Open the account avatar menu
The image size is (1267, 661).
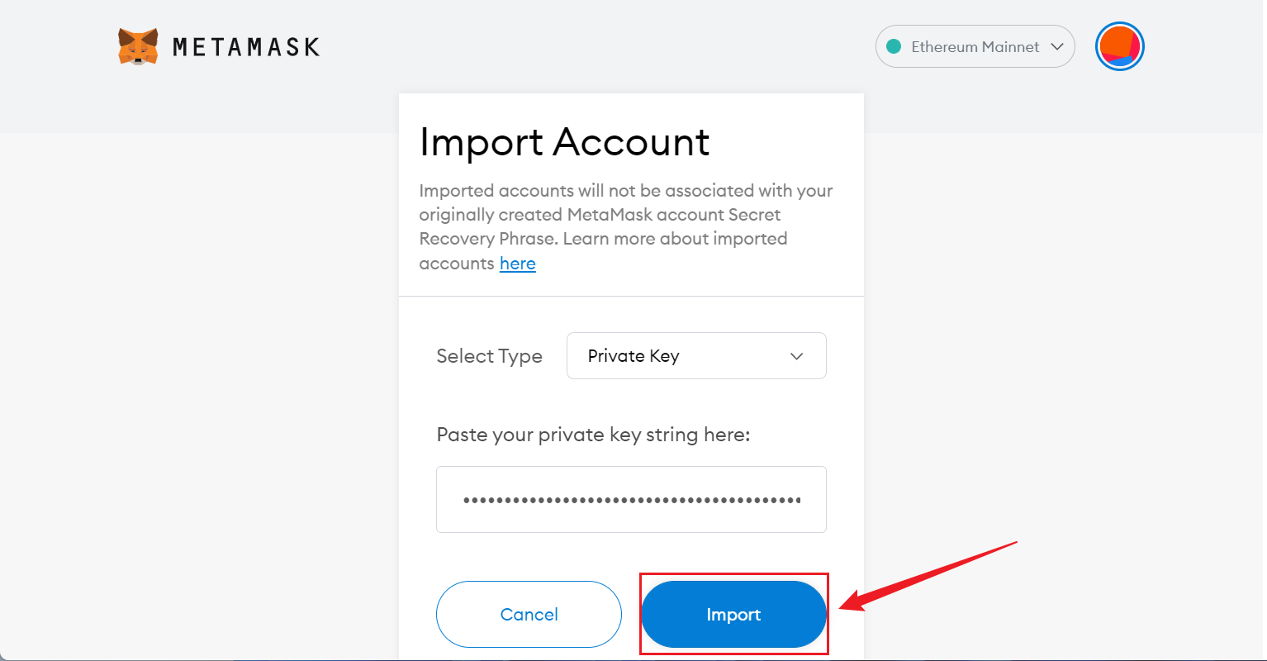pyautogui.click(x=1119, y=46)
